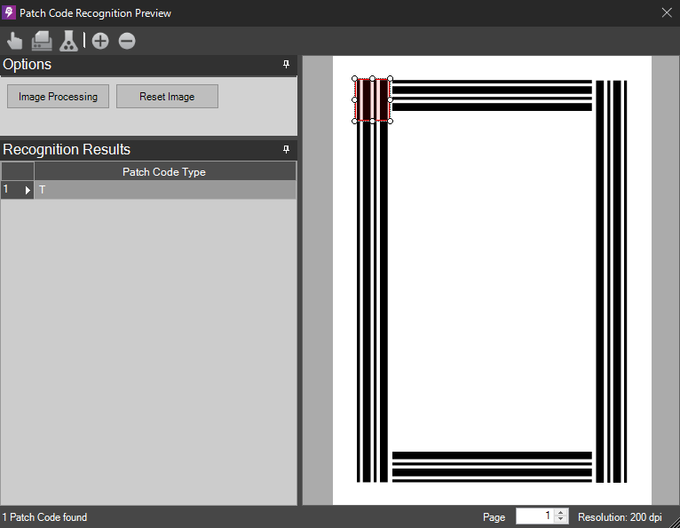Decrease page number with down arrow
Screen dimensions: 680x528
(560, 519)
